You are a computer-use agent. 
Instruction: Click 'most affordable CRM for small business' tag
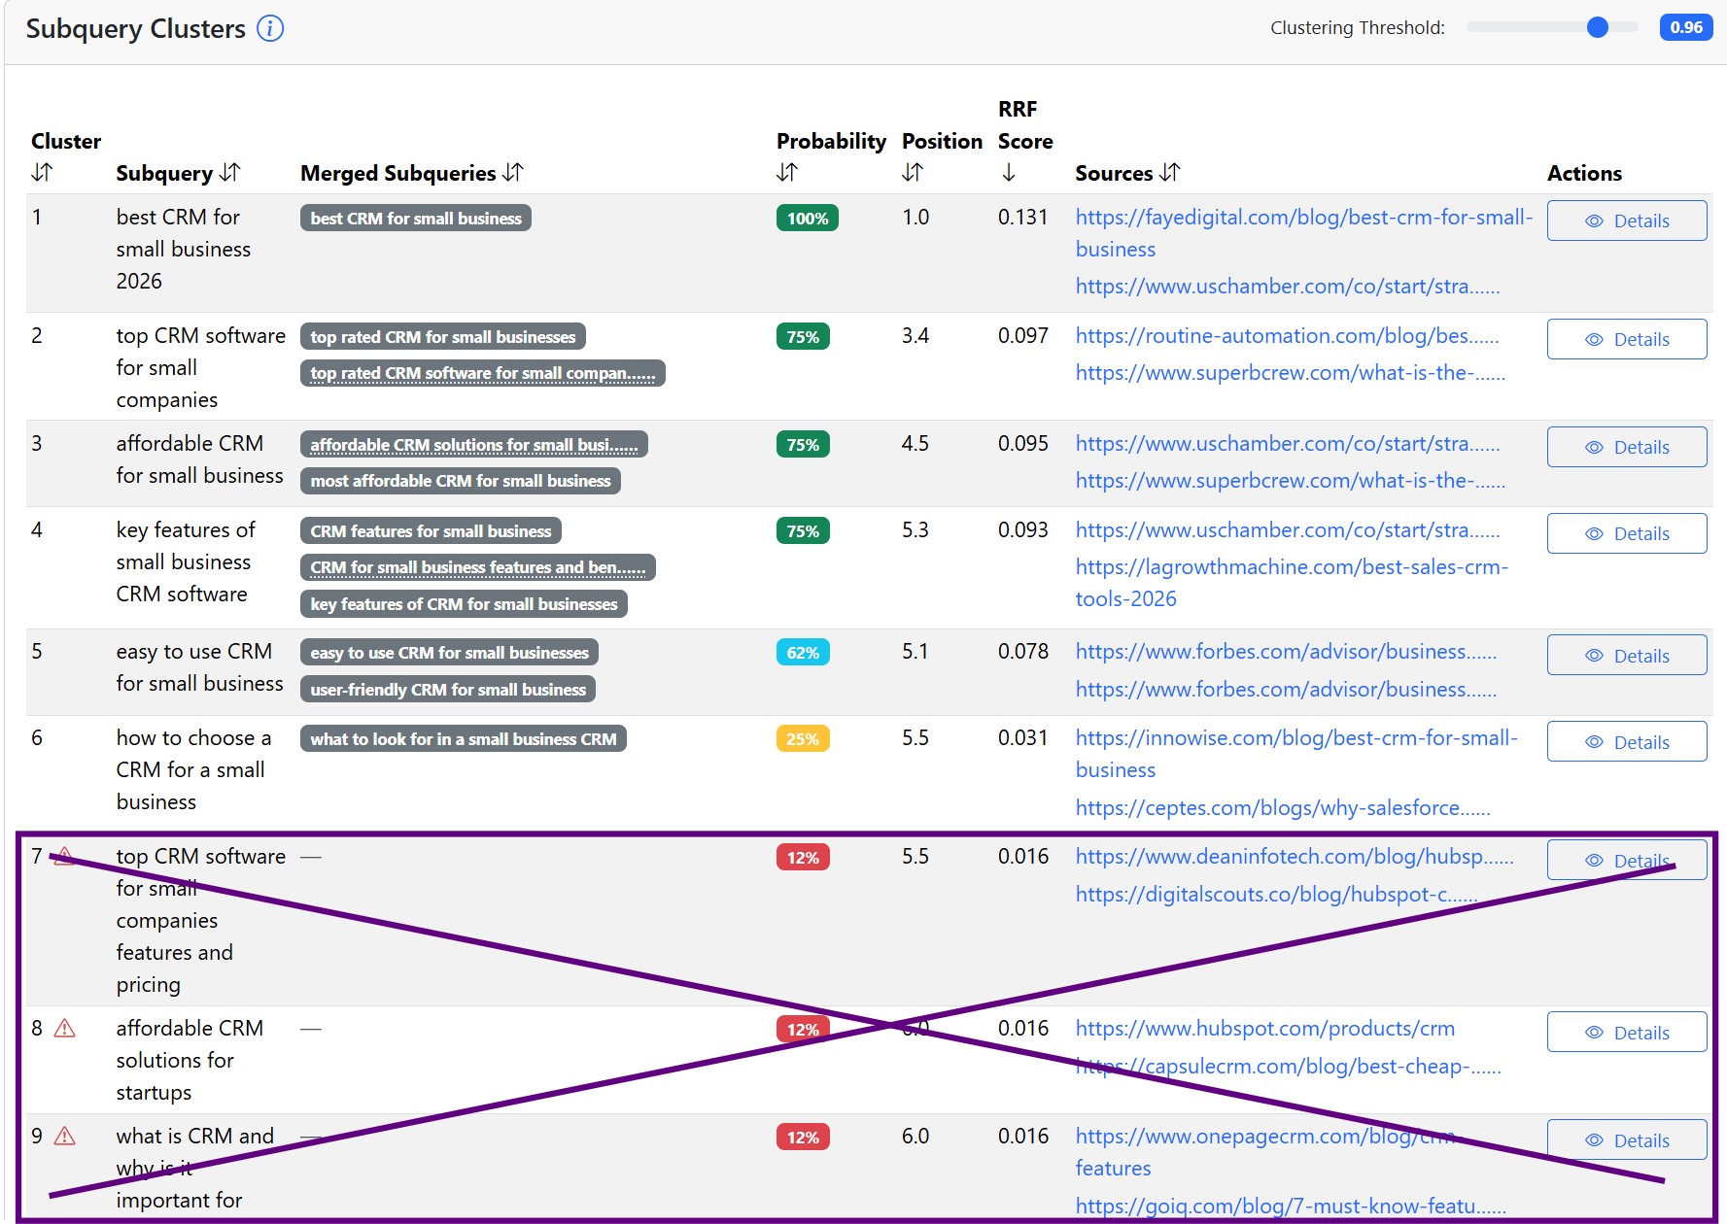(460, 481)
